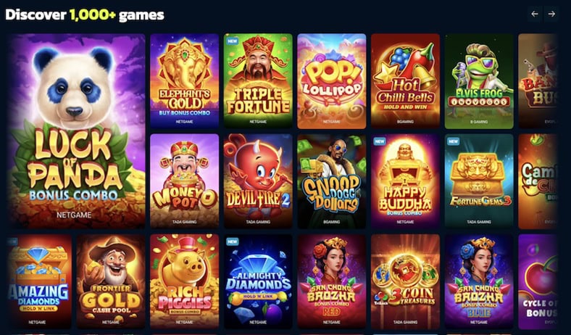Screen dimensions: 571x335
Task: Select the Devil Fire 2 game
Action: [258, 181]
